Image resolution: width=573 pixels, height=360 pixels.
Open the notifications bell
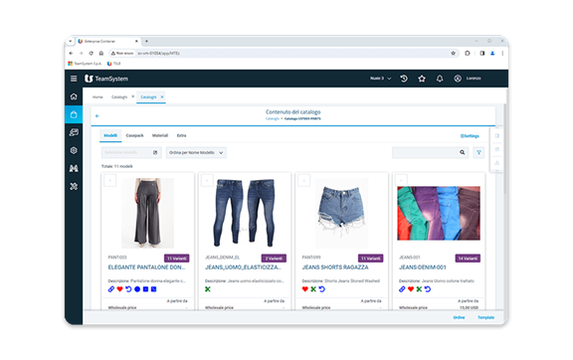440,79
